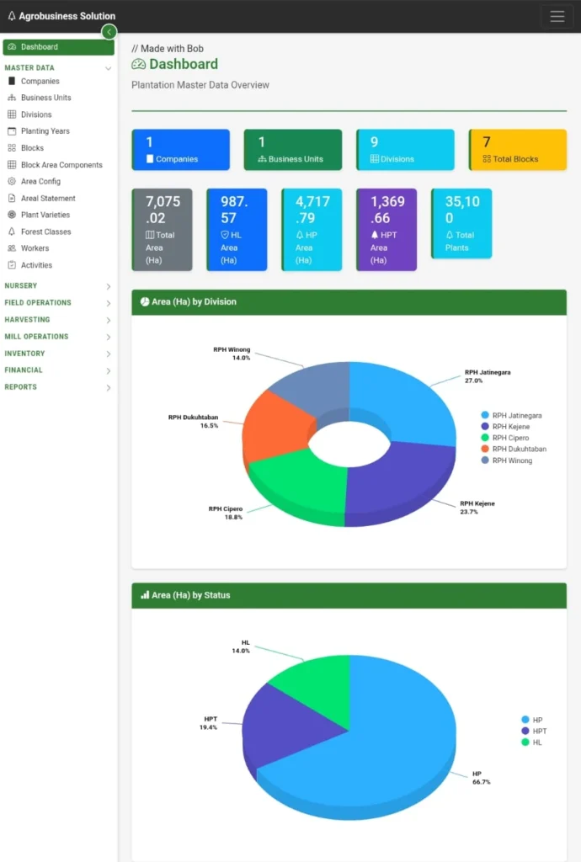
Task: Open the Dashboard menu item
Action: [x=58, y=47]
